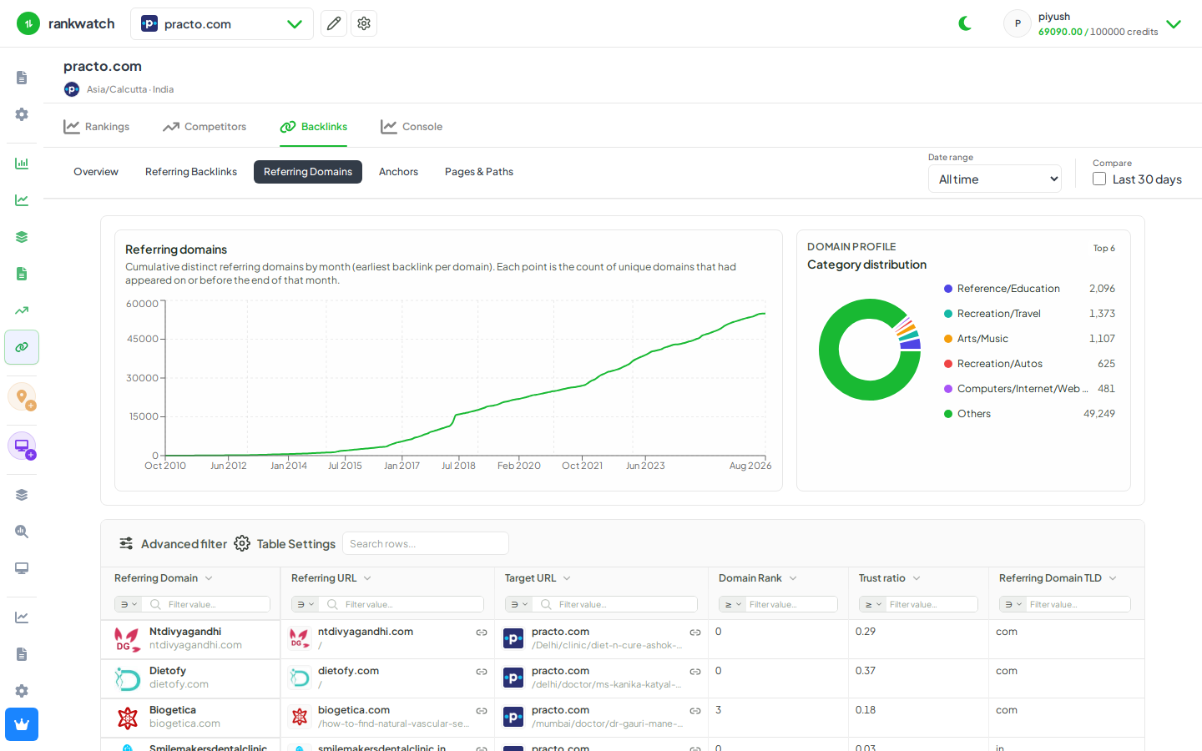1202x751 pixels.
Task: Click the pencil edit project icon
Action: coord(334,23)
